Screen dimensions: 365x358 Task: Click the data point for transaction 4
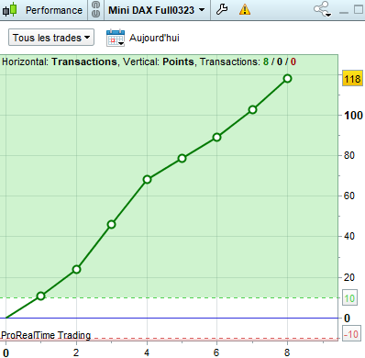(x=147, y=179)
